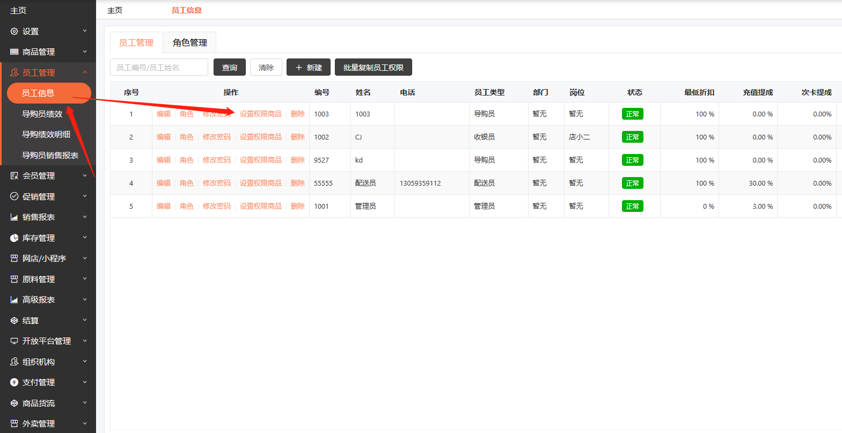
Task: Click 删除 link for employee 管理员
Action: [297, 207]
